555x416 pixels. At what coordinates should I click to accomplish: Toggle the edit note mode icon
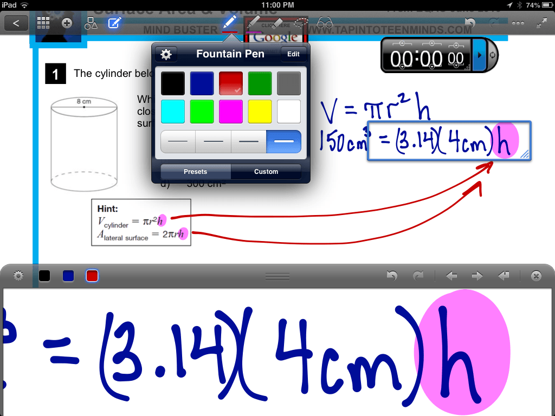tap(114, 23)
